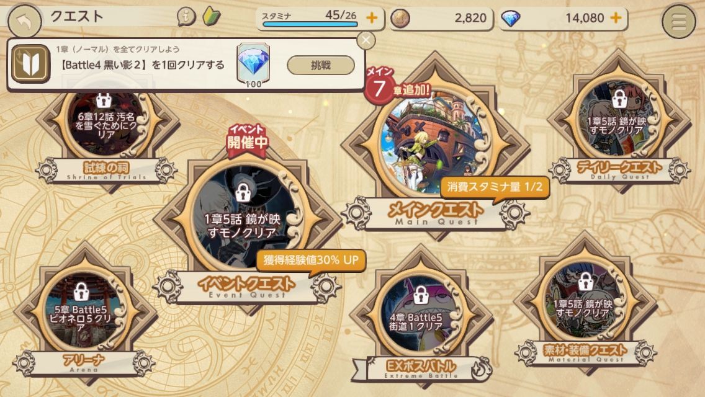Tap the blue gem currency icon
The width and height of the screenshot is (705, 397).
tap(510, 19)
